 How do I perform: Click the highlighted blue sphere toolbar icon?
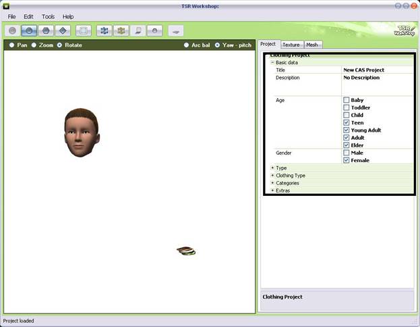click(29, 30)
